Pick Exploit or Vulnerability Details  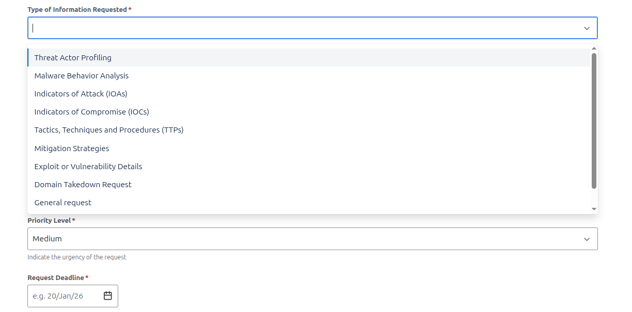(88, 167)
